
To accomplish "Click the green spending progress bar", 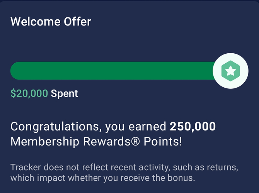I will [x=112, y=71].
